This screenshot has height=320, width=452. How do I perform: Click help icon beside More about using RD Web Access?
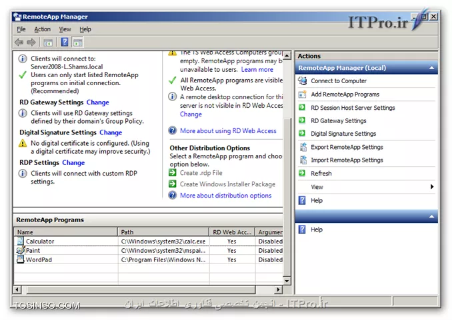pos(173,130)
